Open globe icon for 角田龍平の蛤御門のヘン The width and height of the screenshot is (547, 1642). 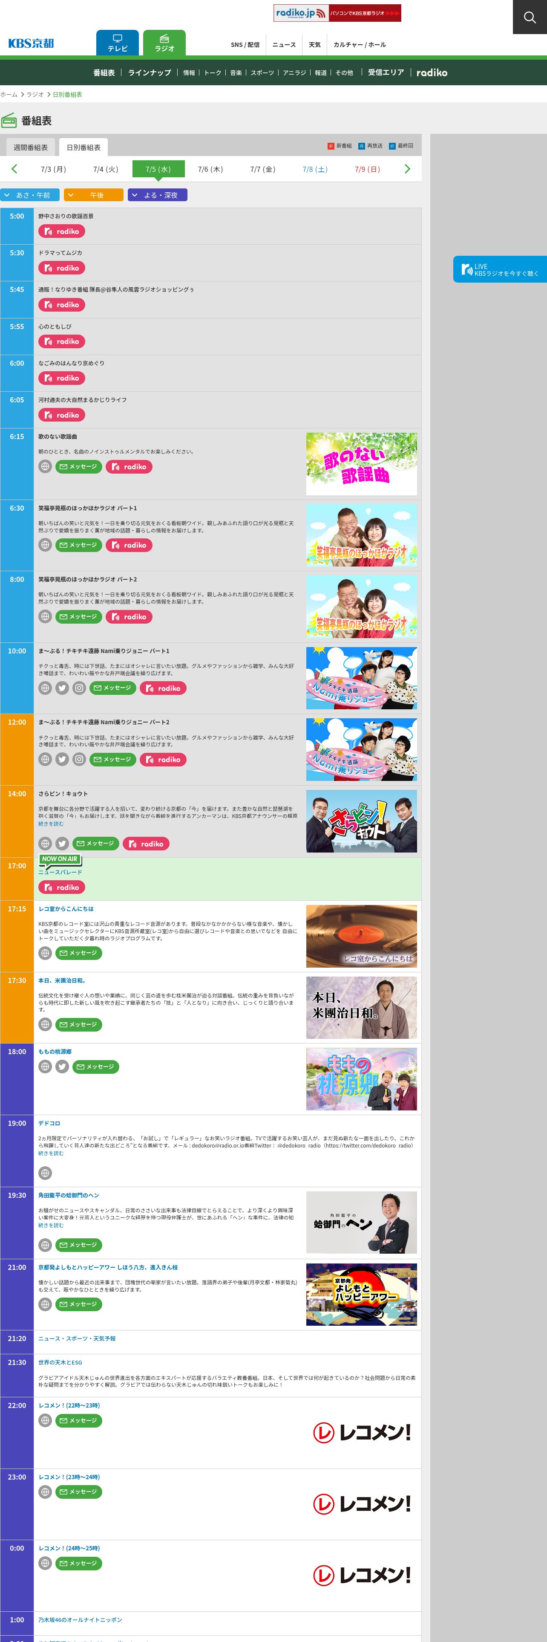pyautogui.click(x=45, y=1245)
